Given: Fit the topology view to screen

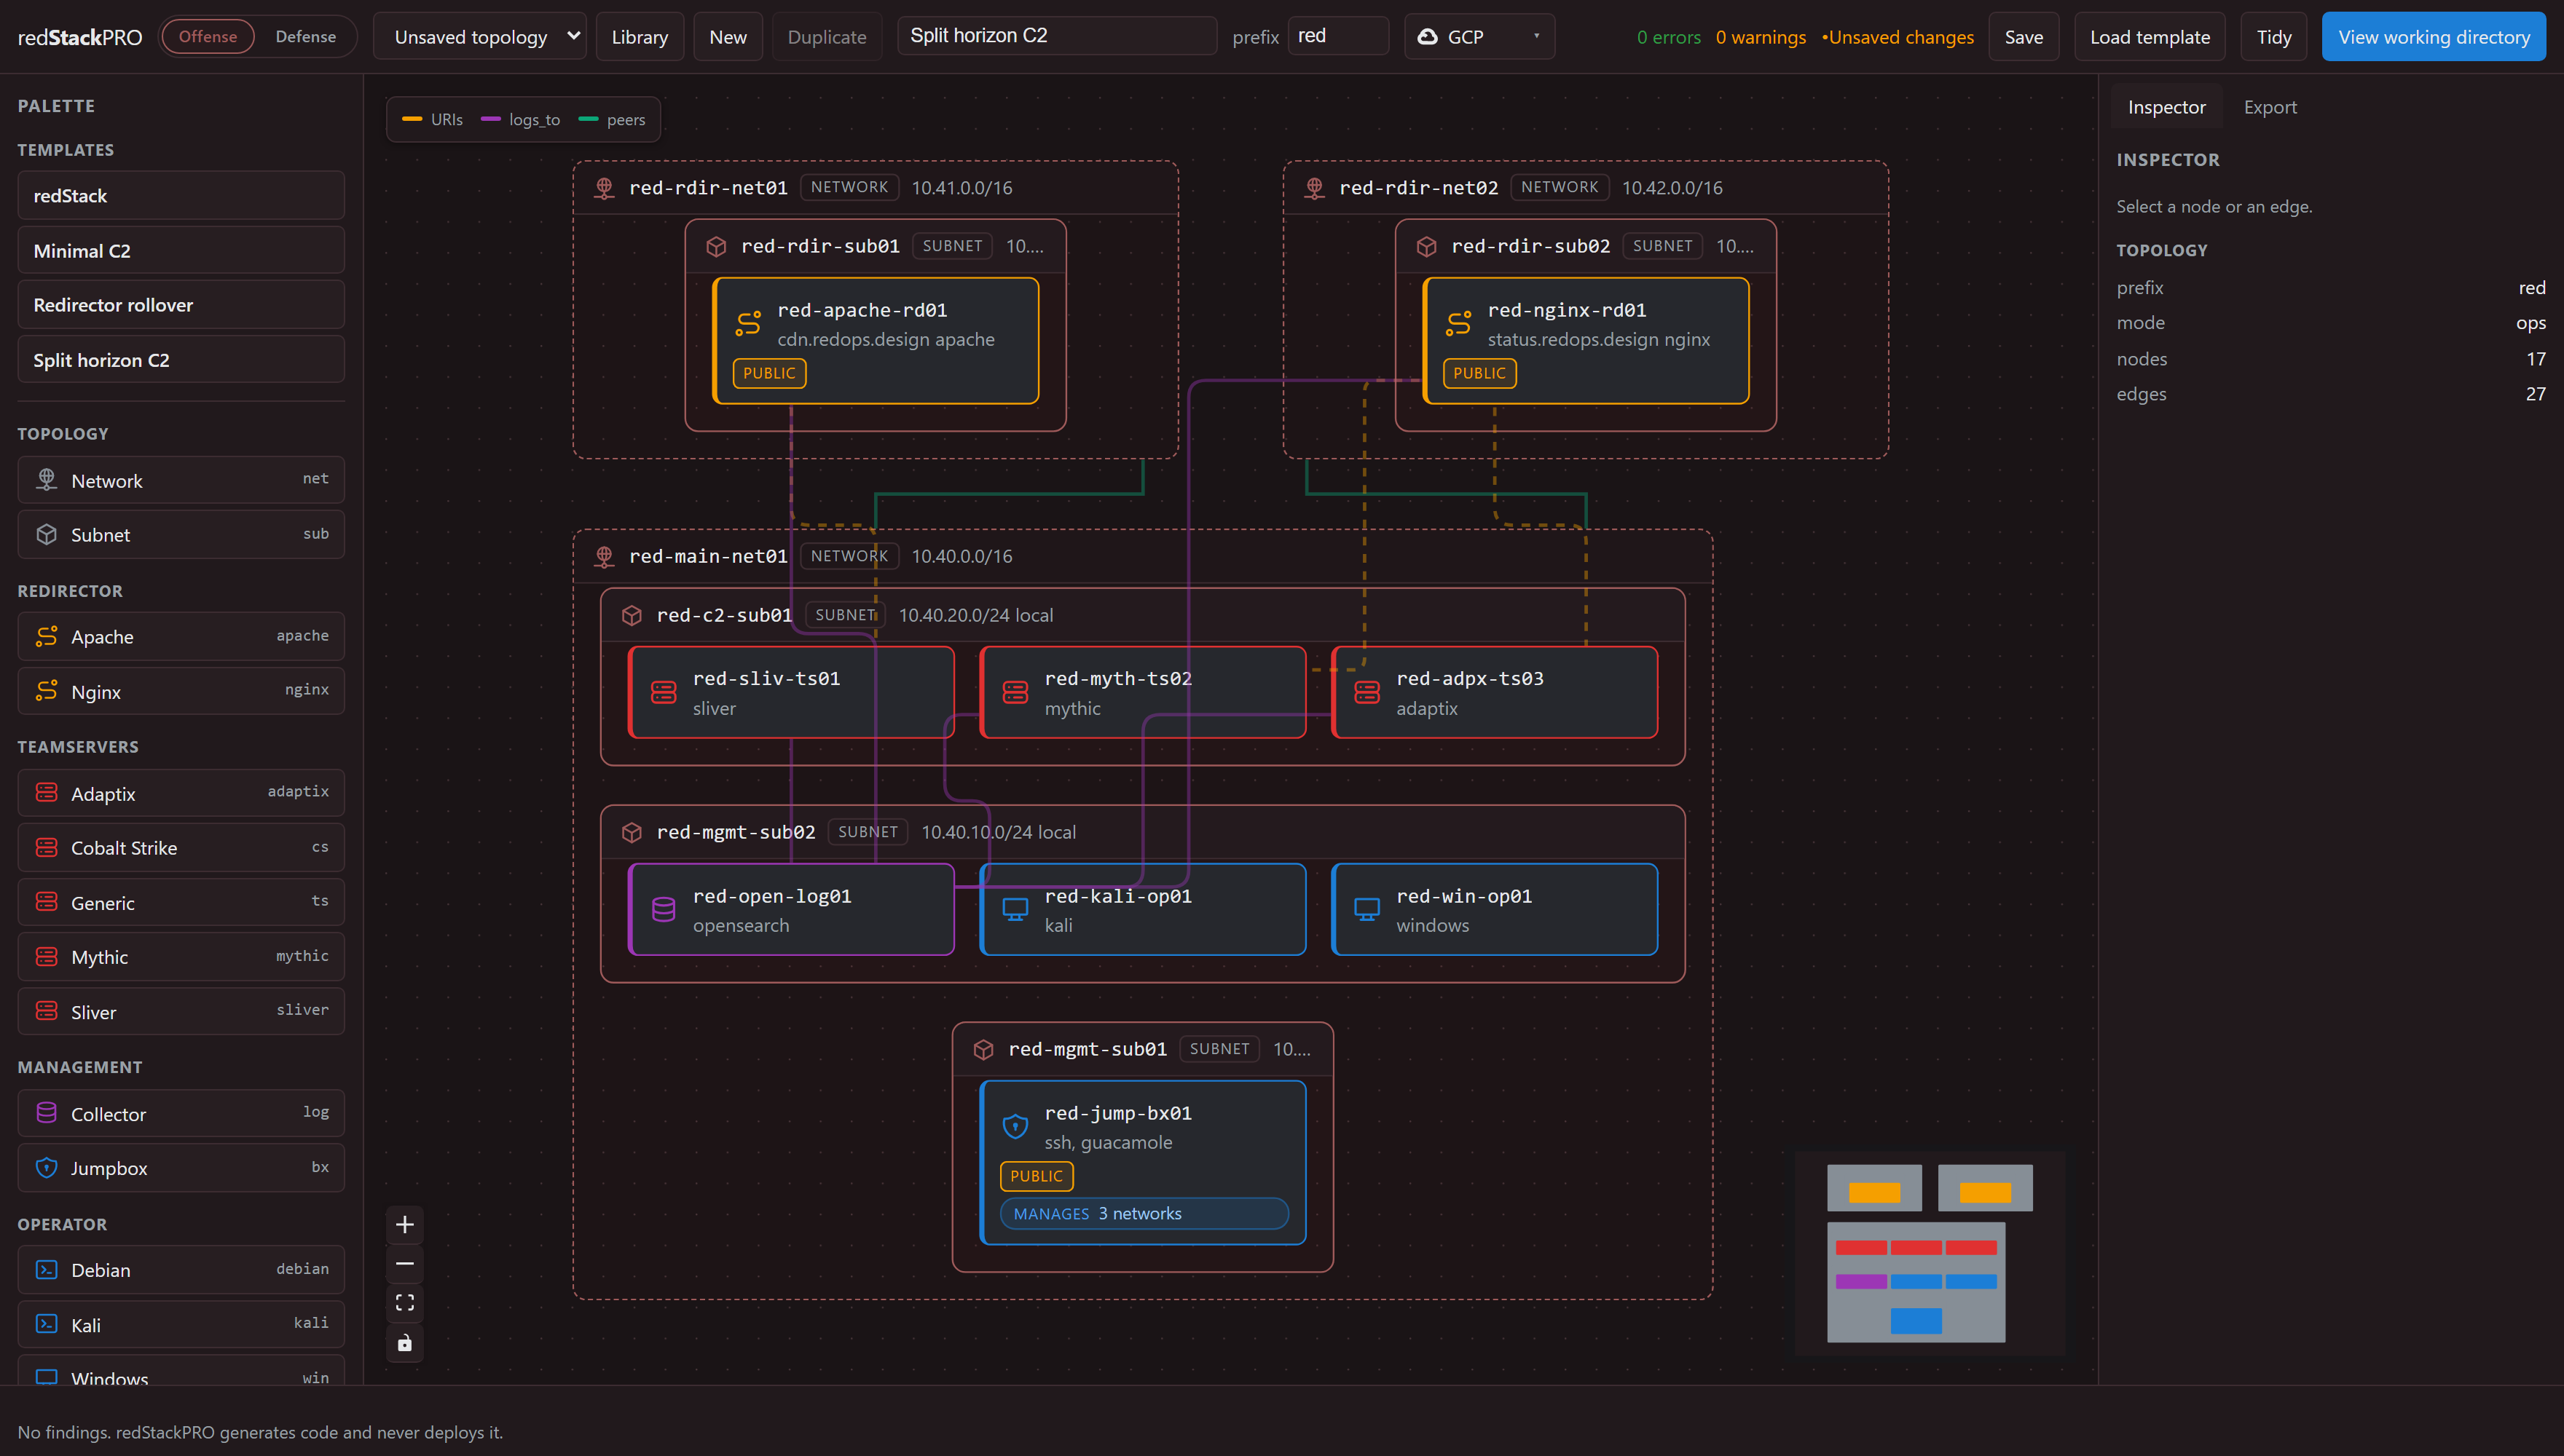Looking at the screenshot, I should pos(404,1303).
